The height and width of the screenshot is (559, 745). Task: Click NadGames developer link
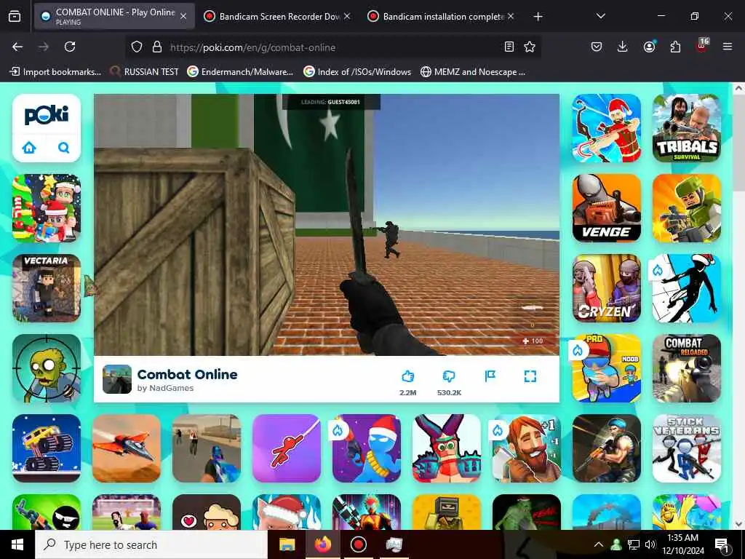tap(165, 388)
